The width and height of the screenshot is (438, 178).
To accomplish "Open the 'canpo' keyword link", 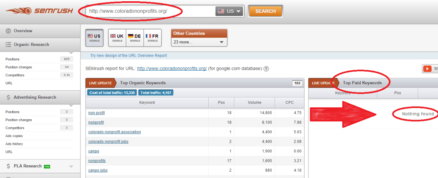I will pyautogui.click(x=94, y=151).
